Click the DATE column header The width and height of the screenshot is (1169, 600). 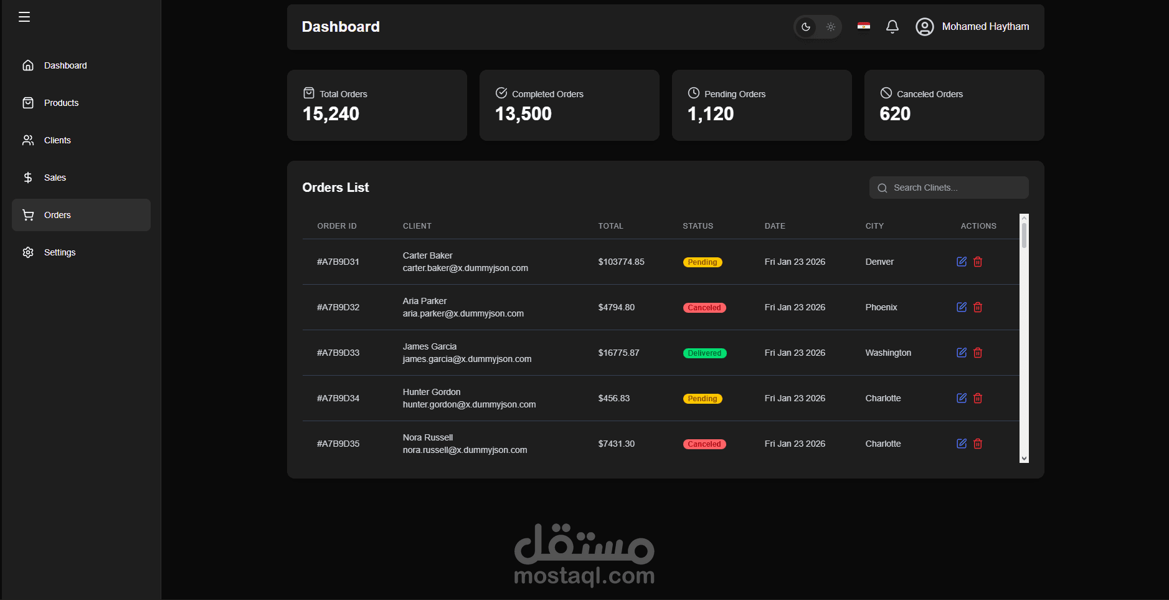click(775, 226)
